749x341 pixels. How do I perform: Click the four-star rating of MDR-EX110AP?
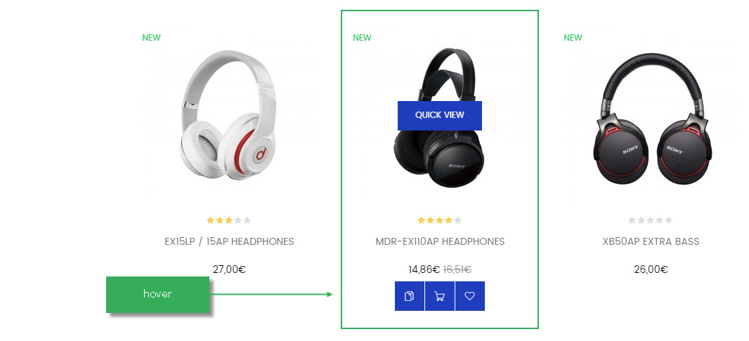point(439,220)
